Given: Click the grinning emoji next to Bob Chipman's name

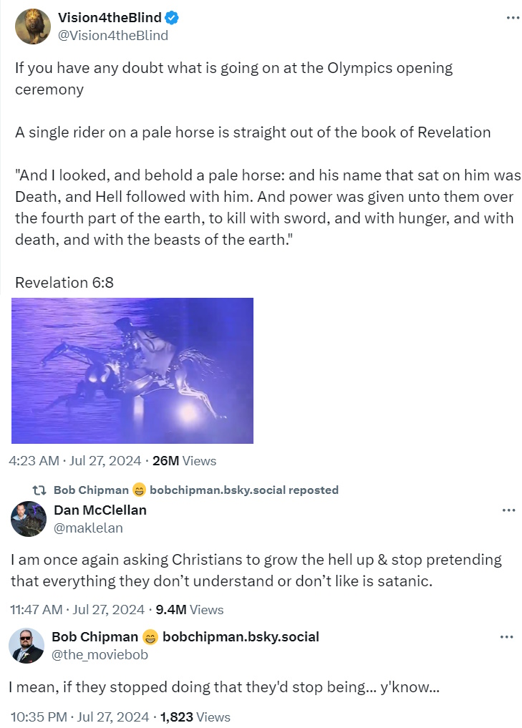Looking at the screenshot, I should pos(150,636).
